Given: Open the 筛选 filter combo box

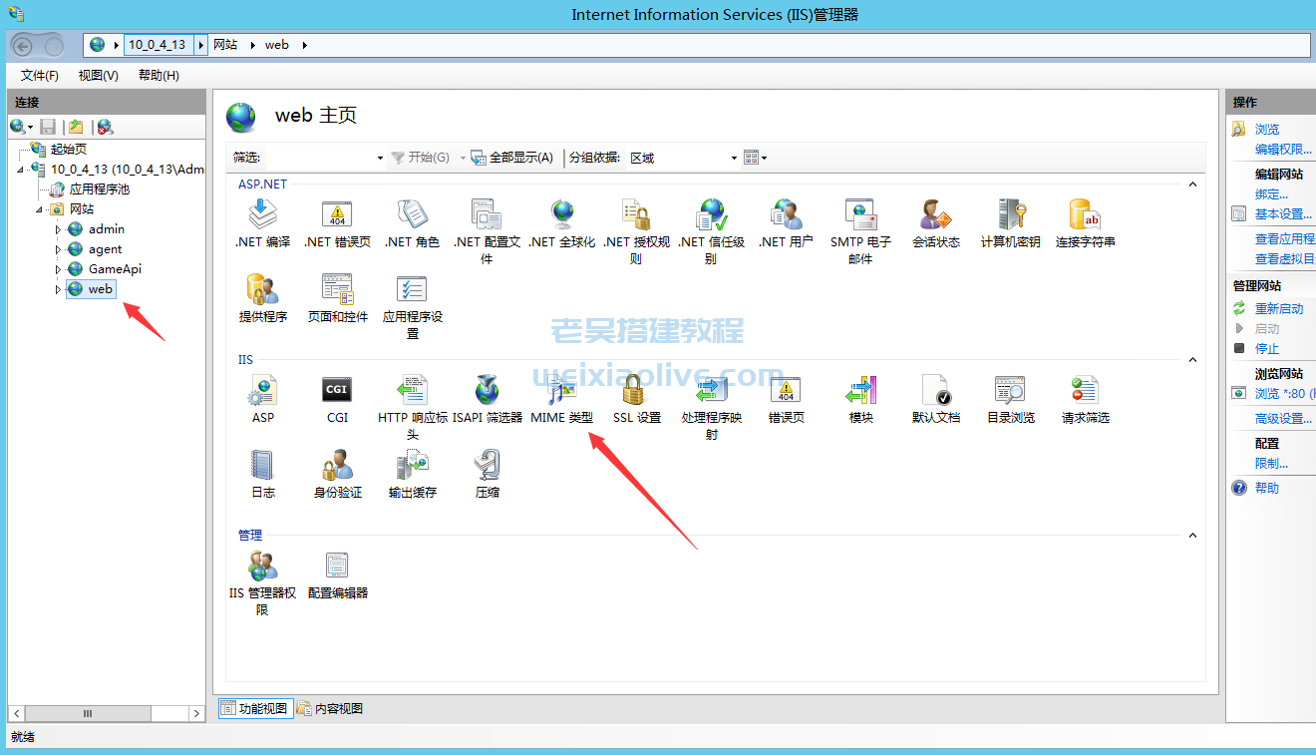Looking at the screenshot, I should coord(325,158).
